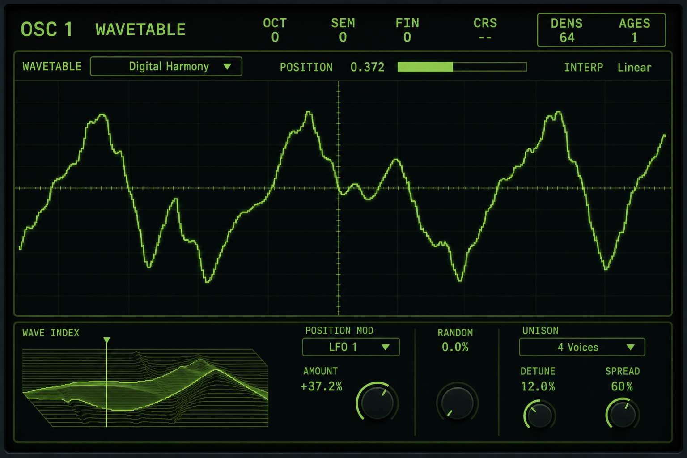The height and width of the screenshot is (458, 687).
Task: Click the amount value +37.2%
Action: coord(321,386)
